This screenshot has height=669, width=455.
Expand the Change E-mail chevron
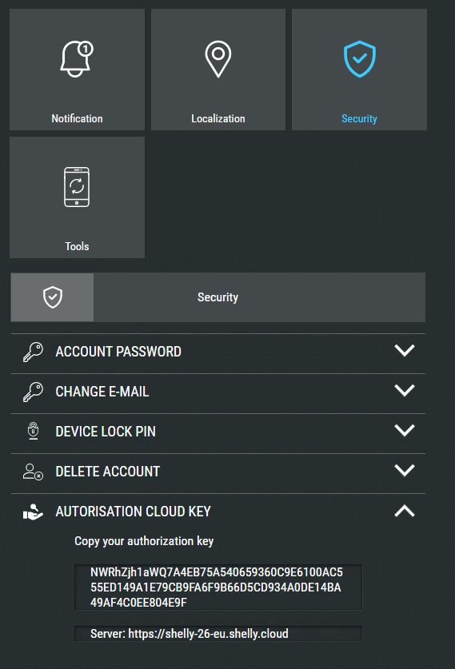405,390
